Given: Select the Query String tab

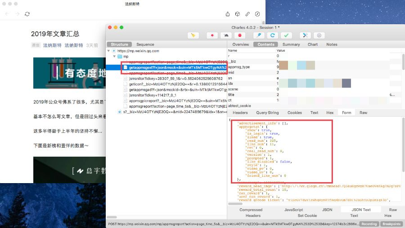Looking at the screenshot, I should (x=267, y=113).
